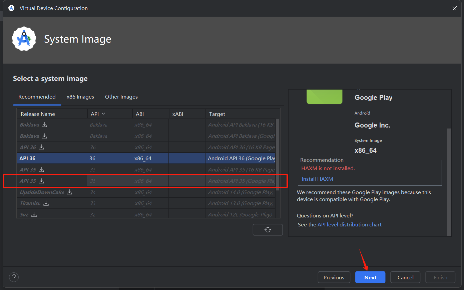464x290 pixels.
Task: Open help with the question mark icon
Action: tap(14, 277)
